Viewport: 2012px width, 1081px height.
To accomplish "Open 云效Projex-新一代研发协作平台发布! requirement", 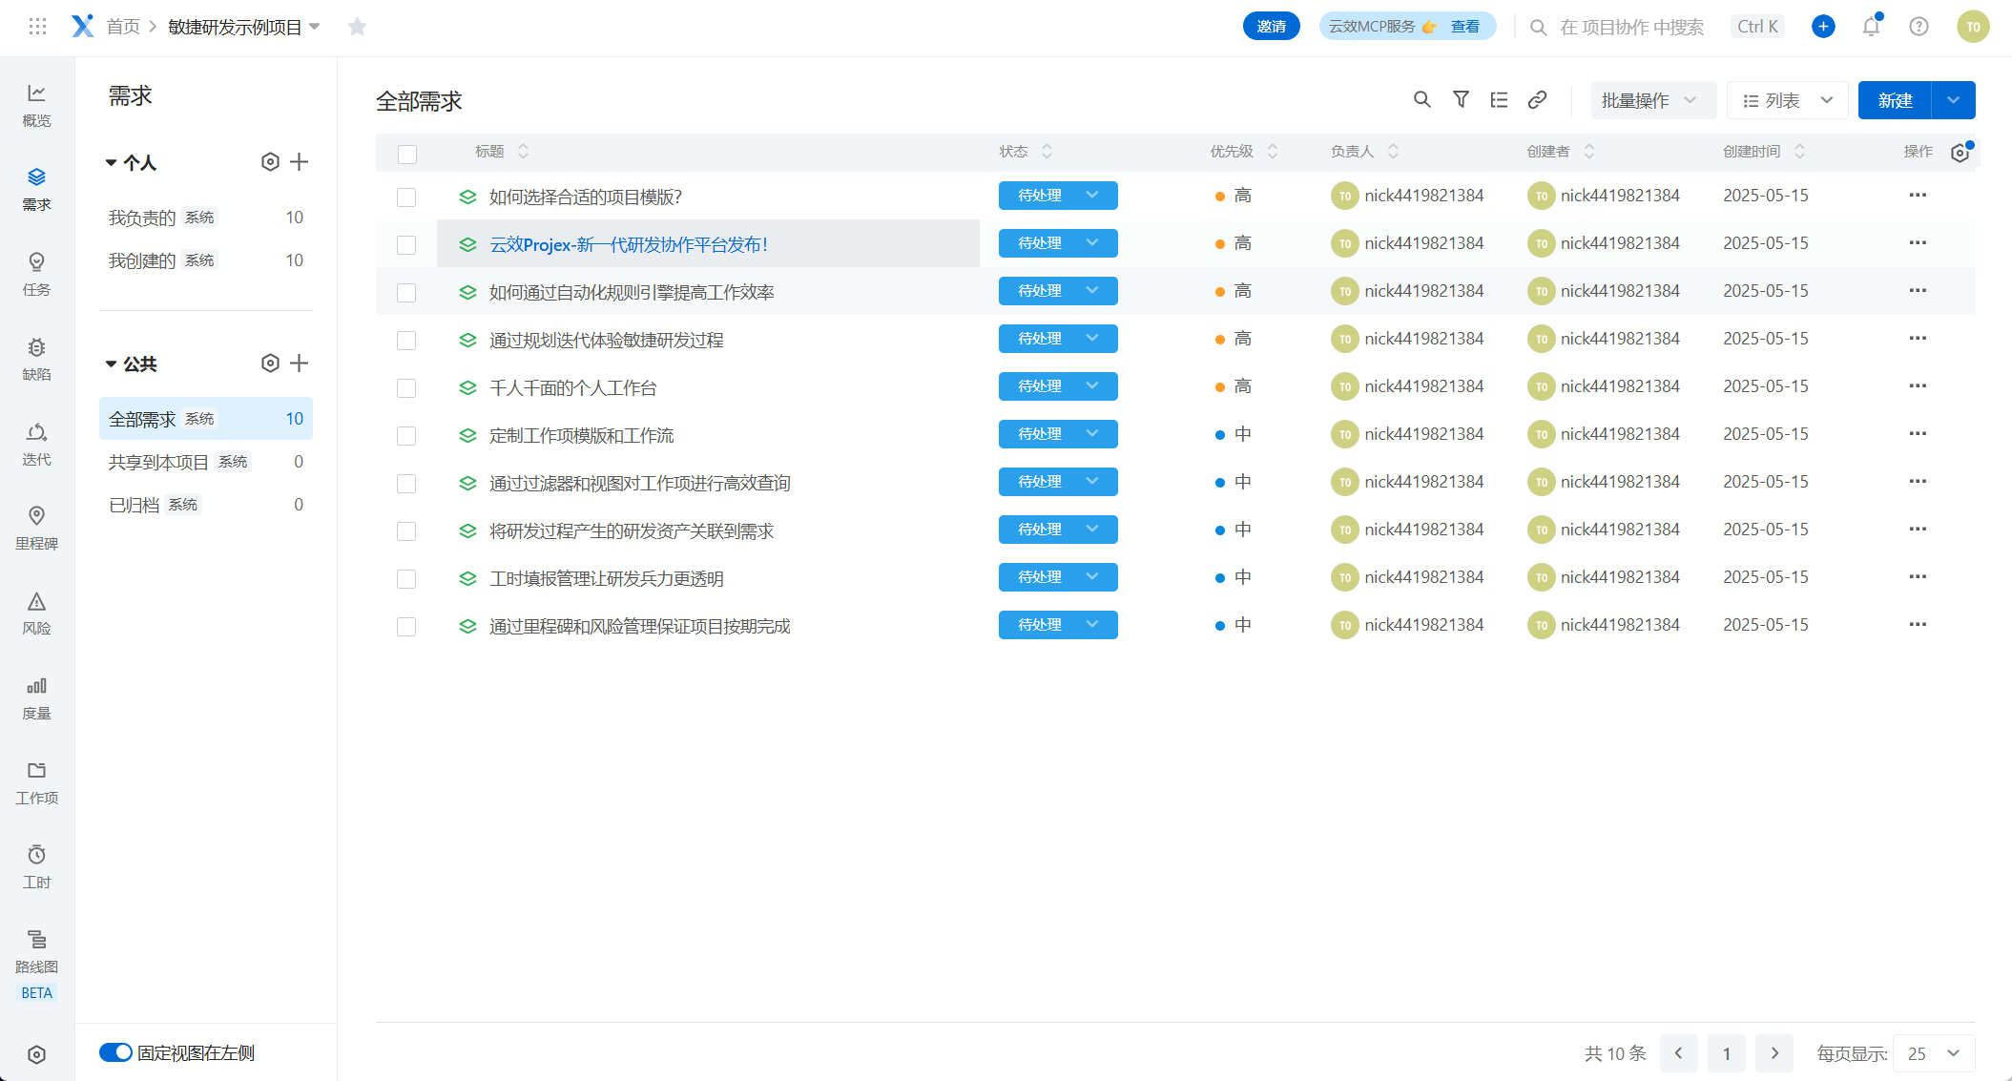I will click(629, 244).
